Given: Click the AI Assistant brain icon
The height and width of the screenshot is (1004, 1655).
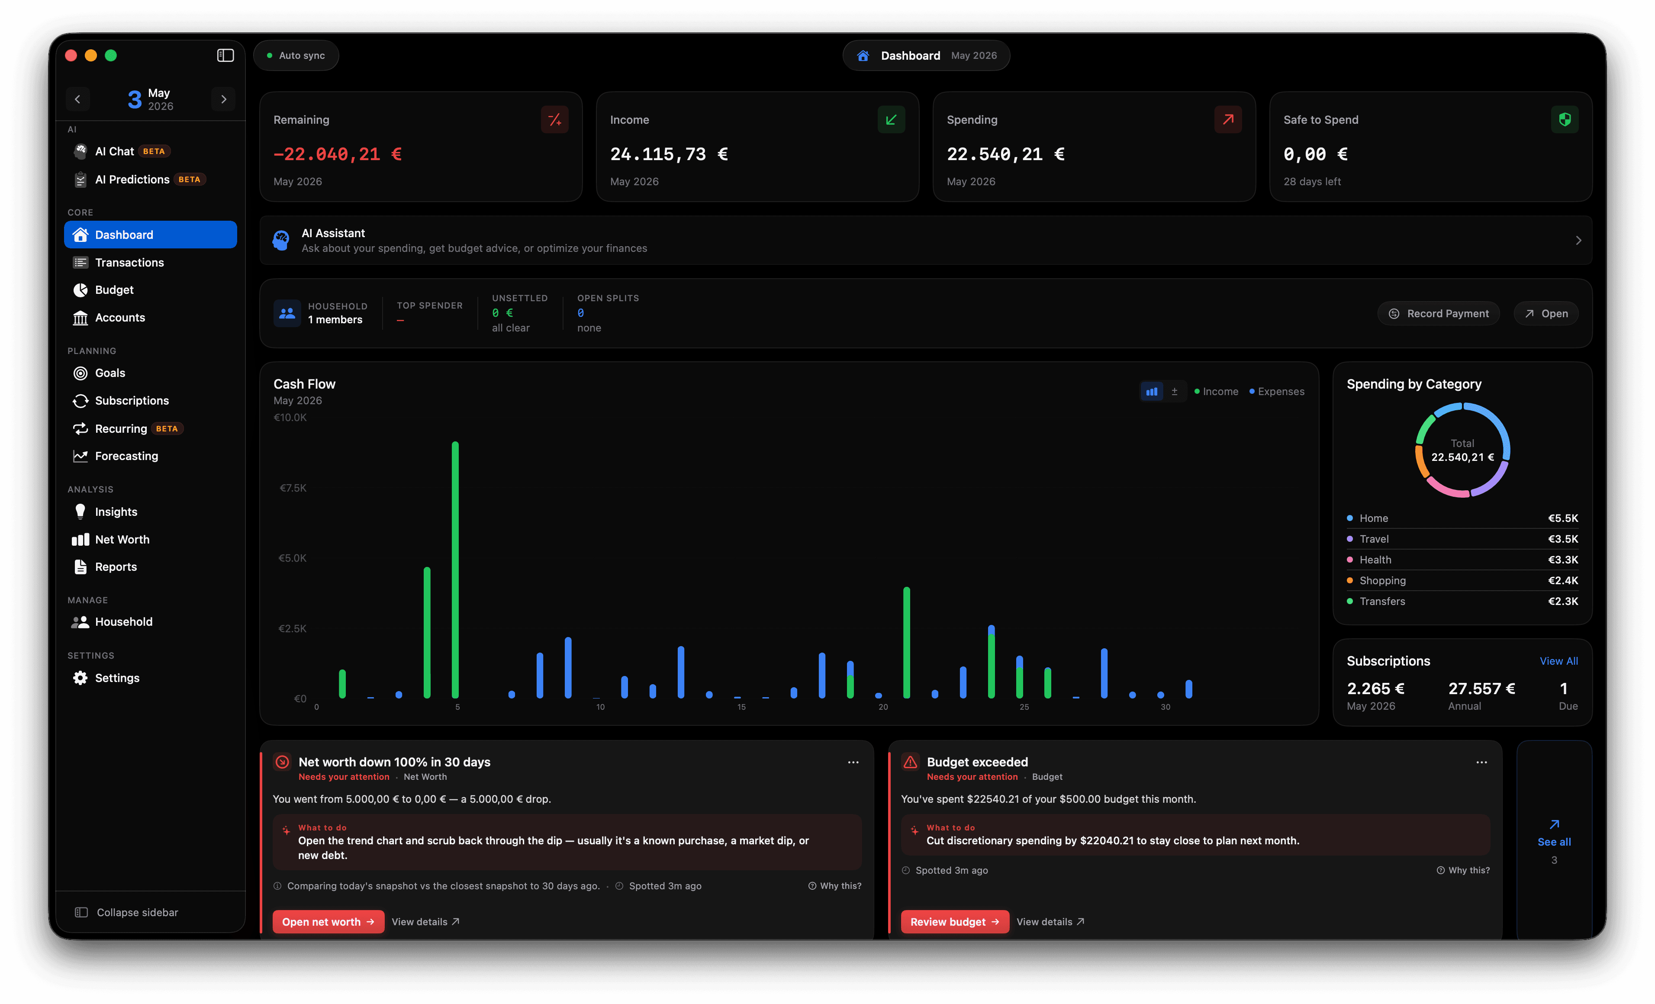Looking at the screenshot, I should [x=281, y=241].
